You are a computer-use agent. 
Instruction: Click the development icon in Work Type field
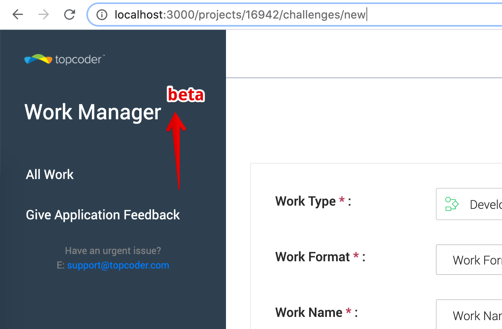point(452,204)
